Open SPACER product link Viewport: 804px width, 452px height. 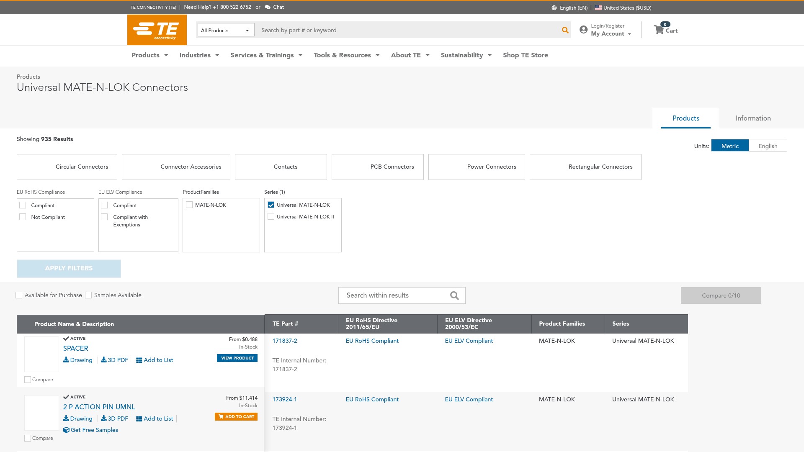[x=76, y=348]
